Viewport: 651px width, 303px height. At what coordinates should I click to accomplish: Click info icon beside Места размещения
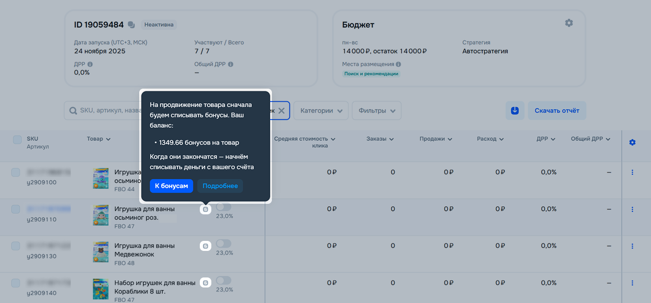click(398, 64)
